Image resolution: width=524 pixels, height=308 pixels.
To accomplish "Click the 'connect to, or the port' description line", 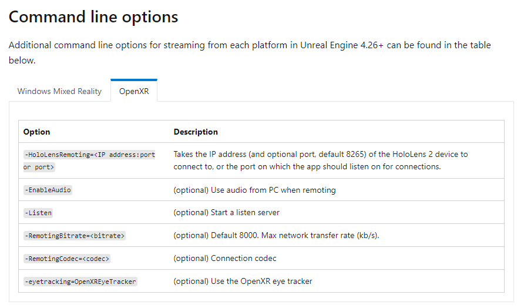I will pos(307,166).
